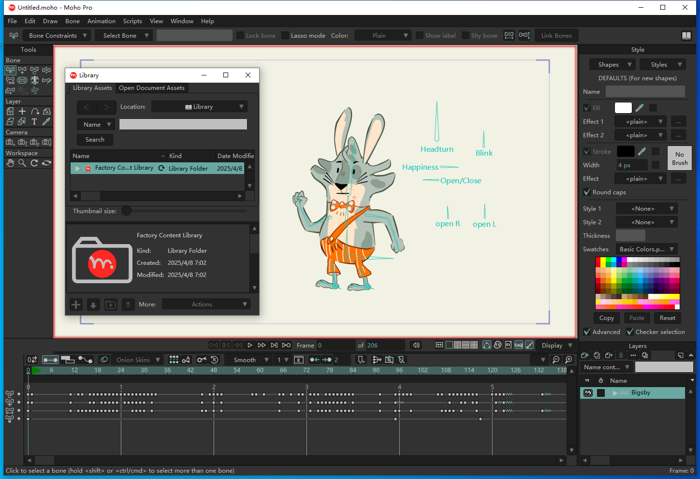The image size is (700, 479).
Task: Enable the Lasso mode checkbox
Action: [285, 36]
